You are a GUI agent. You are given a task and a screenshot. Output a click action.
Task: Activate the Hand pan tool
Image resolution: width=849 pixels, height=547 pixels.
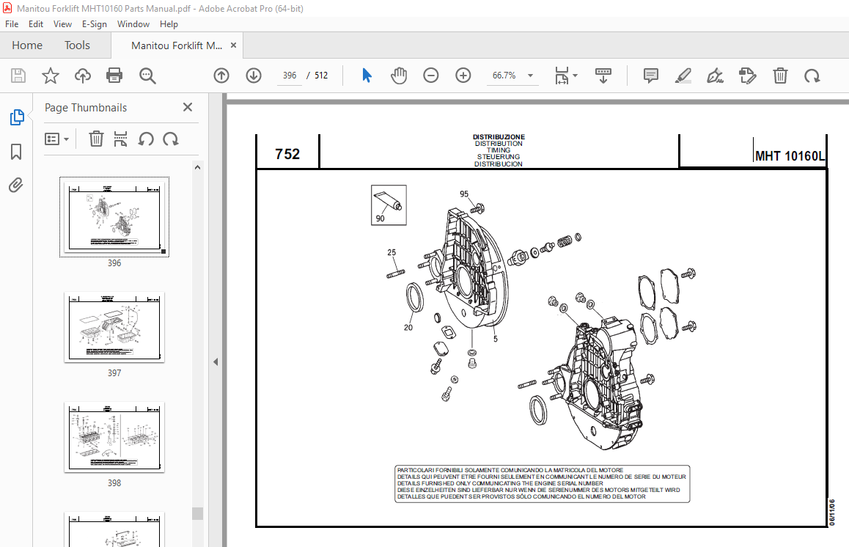(399, 76)
